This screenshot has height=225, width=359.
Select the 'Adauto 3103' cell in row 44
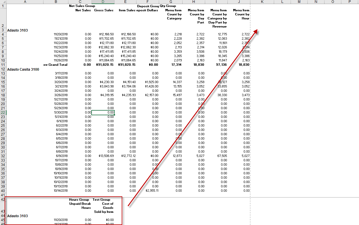[x=17, y=216]
